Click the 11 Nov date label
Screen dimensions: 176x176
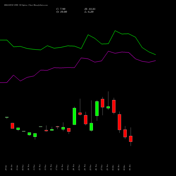(x=34, y=167)
